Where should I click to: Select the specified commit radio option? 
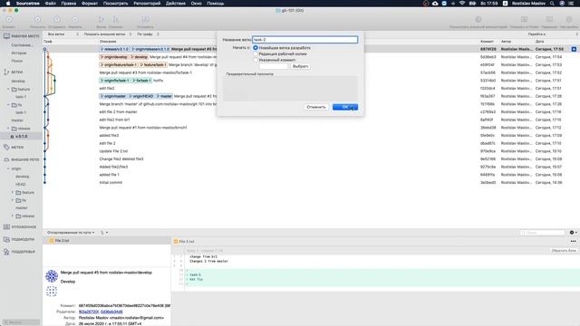(256, 60)
